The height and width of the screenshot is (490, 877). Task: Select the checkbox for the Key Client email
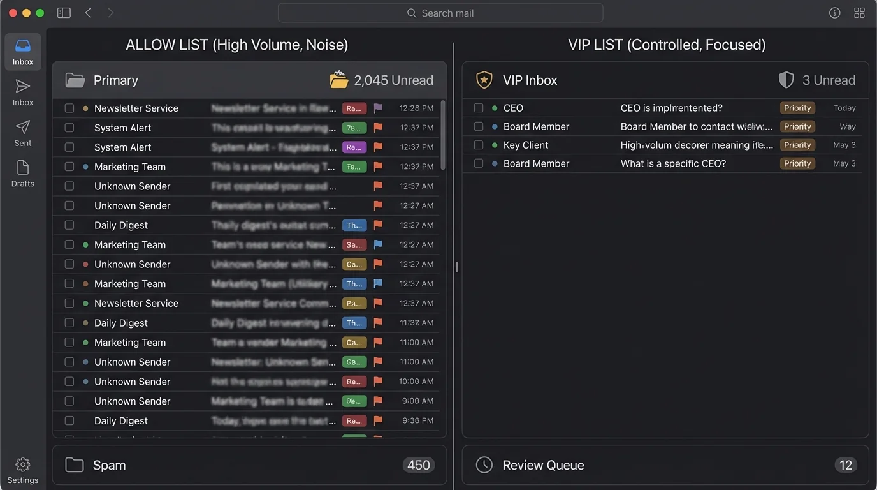[x=479, y=145]
